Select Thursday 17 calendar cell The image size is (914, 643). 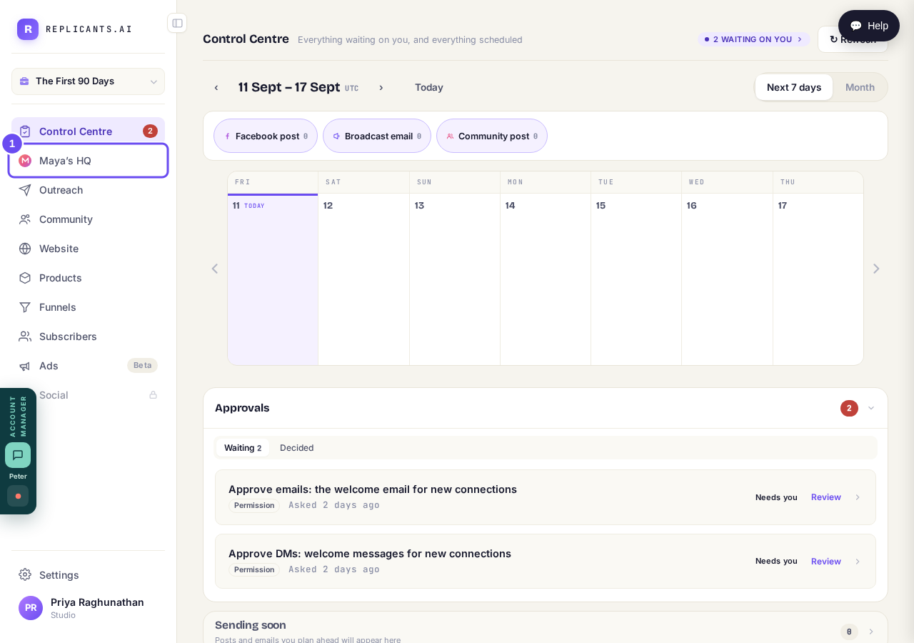(x=818, y=279)
